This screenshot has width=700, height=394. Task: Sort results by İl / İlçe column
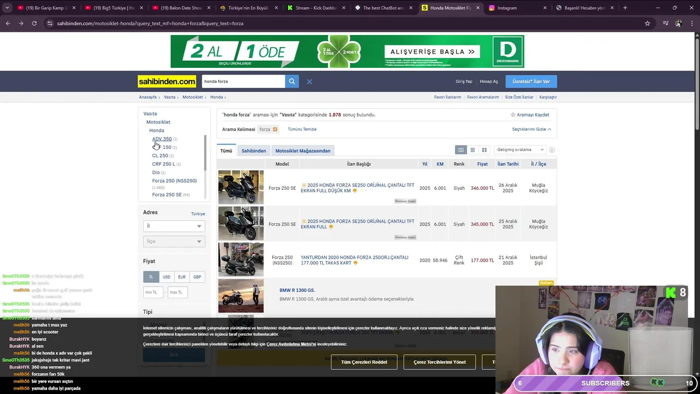click(x=539, y=164)
